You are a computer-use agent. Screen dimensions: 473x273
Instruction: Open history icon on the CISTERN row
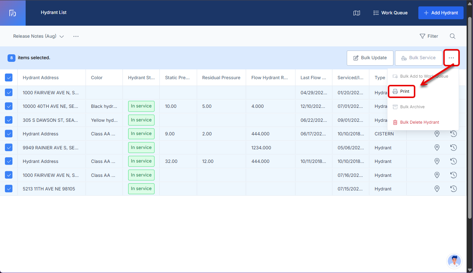click(x=453, y=134)
